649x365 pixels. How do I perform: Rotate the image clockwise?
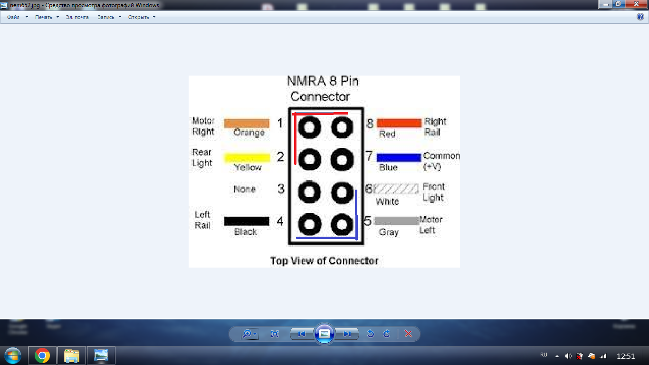pyautogui.click(x=387, y=334)
